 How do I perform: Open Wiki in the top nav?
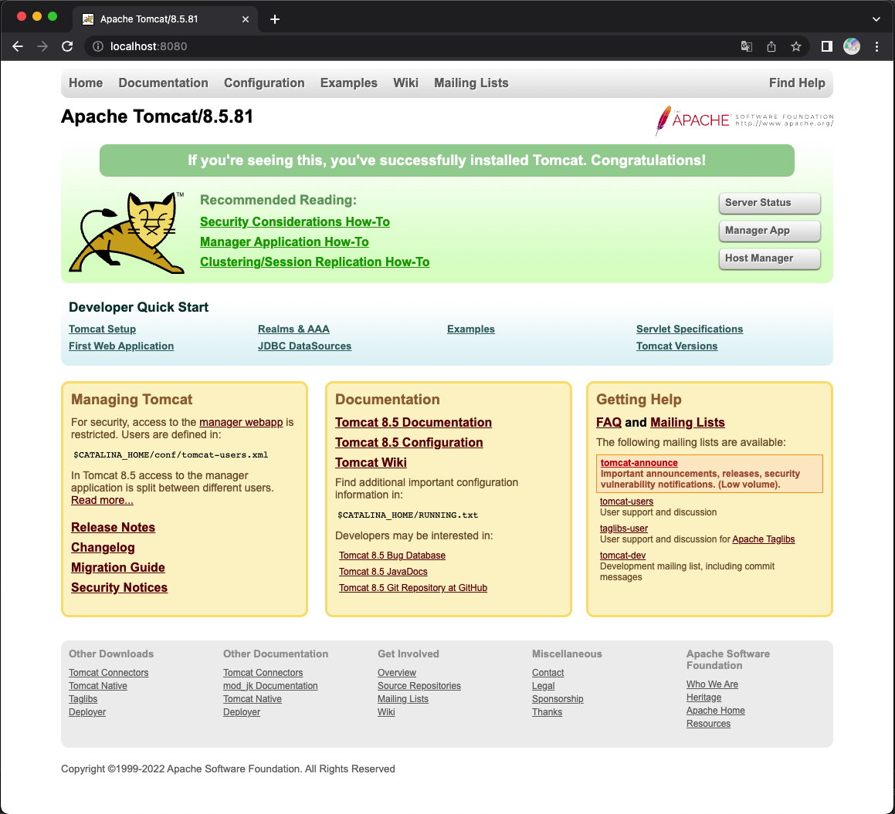(406, 83)
